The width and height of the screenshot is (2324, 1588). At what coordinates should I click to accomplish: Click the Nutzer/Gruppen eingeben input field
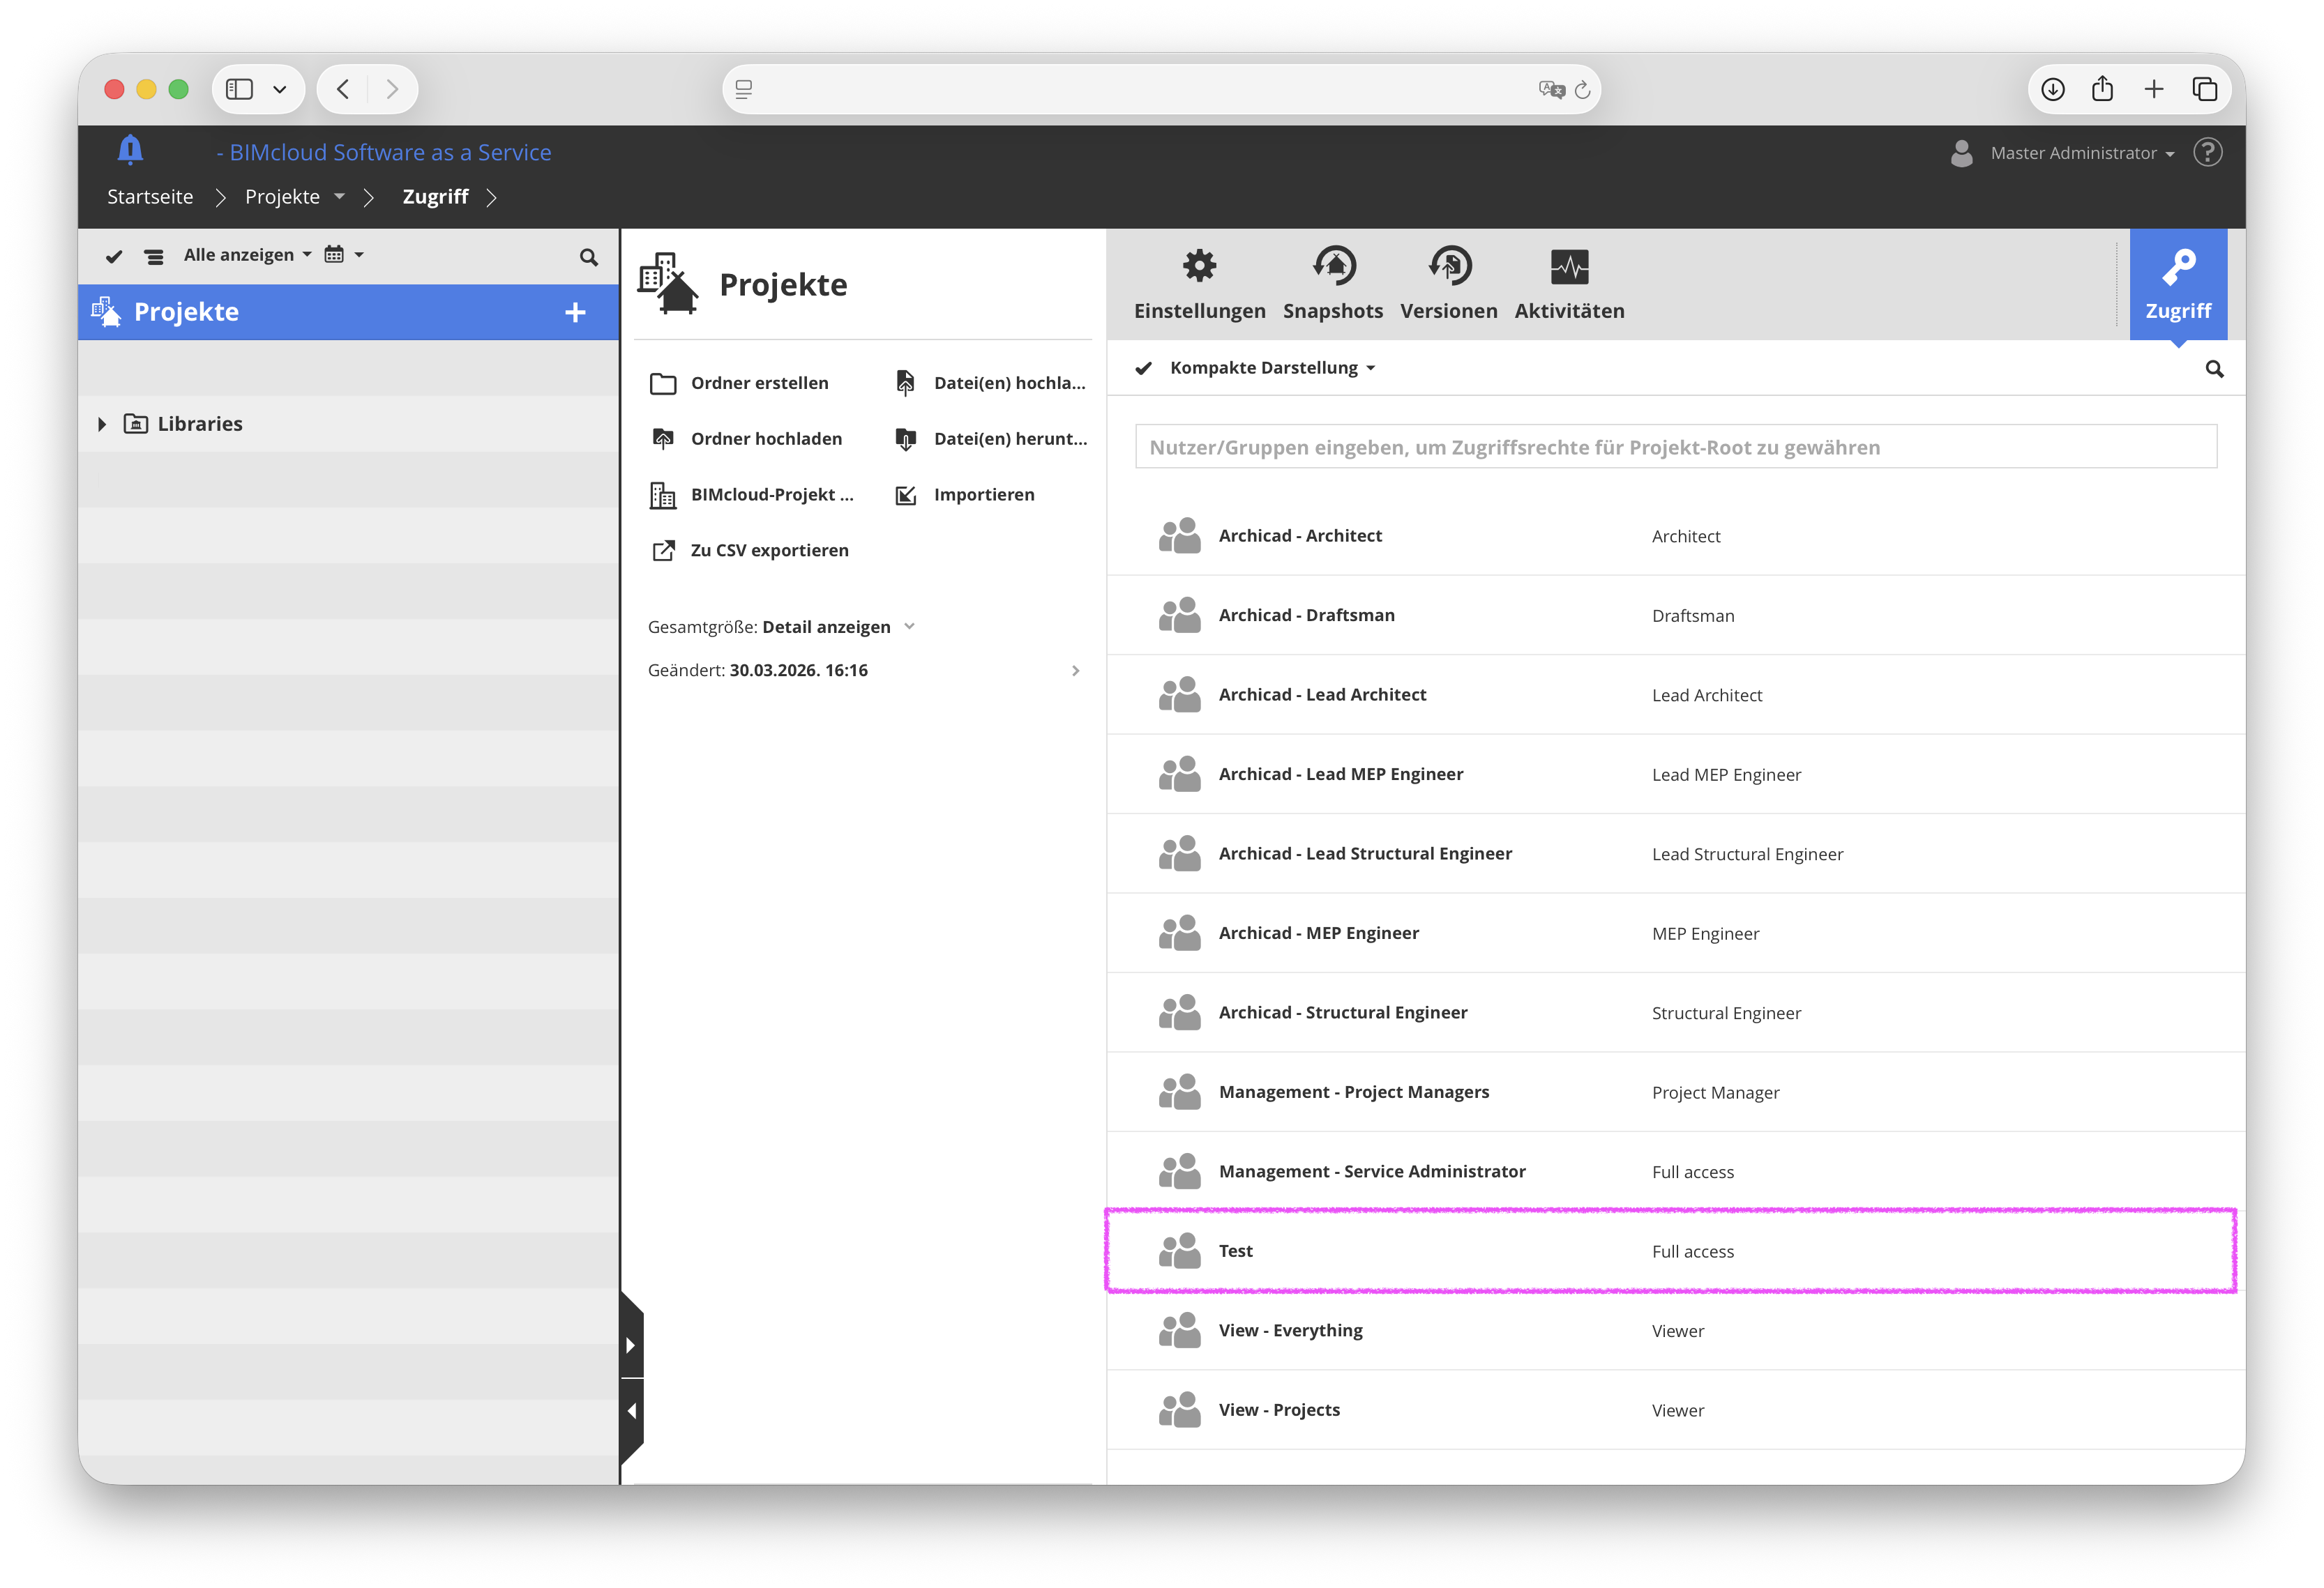[1675, 447]
